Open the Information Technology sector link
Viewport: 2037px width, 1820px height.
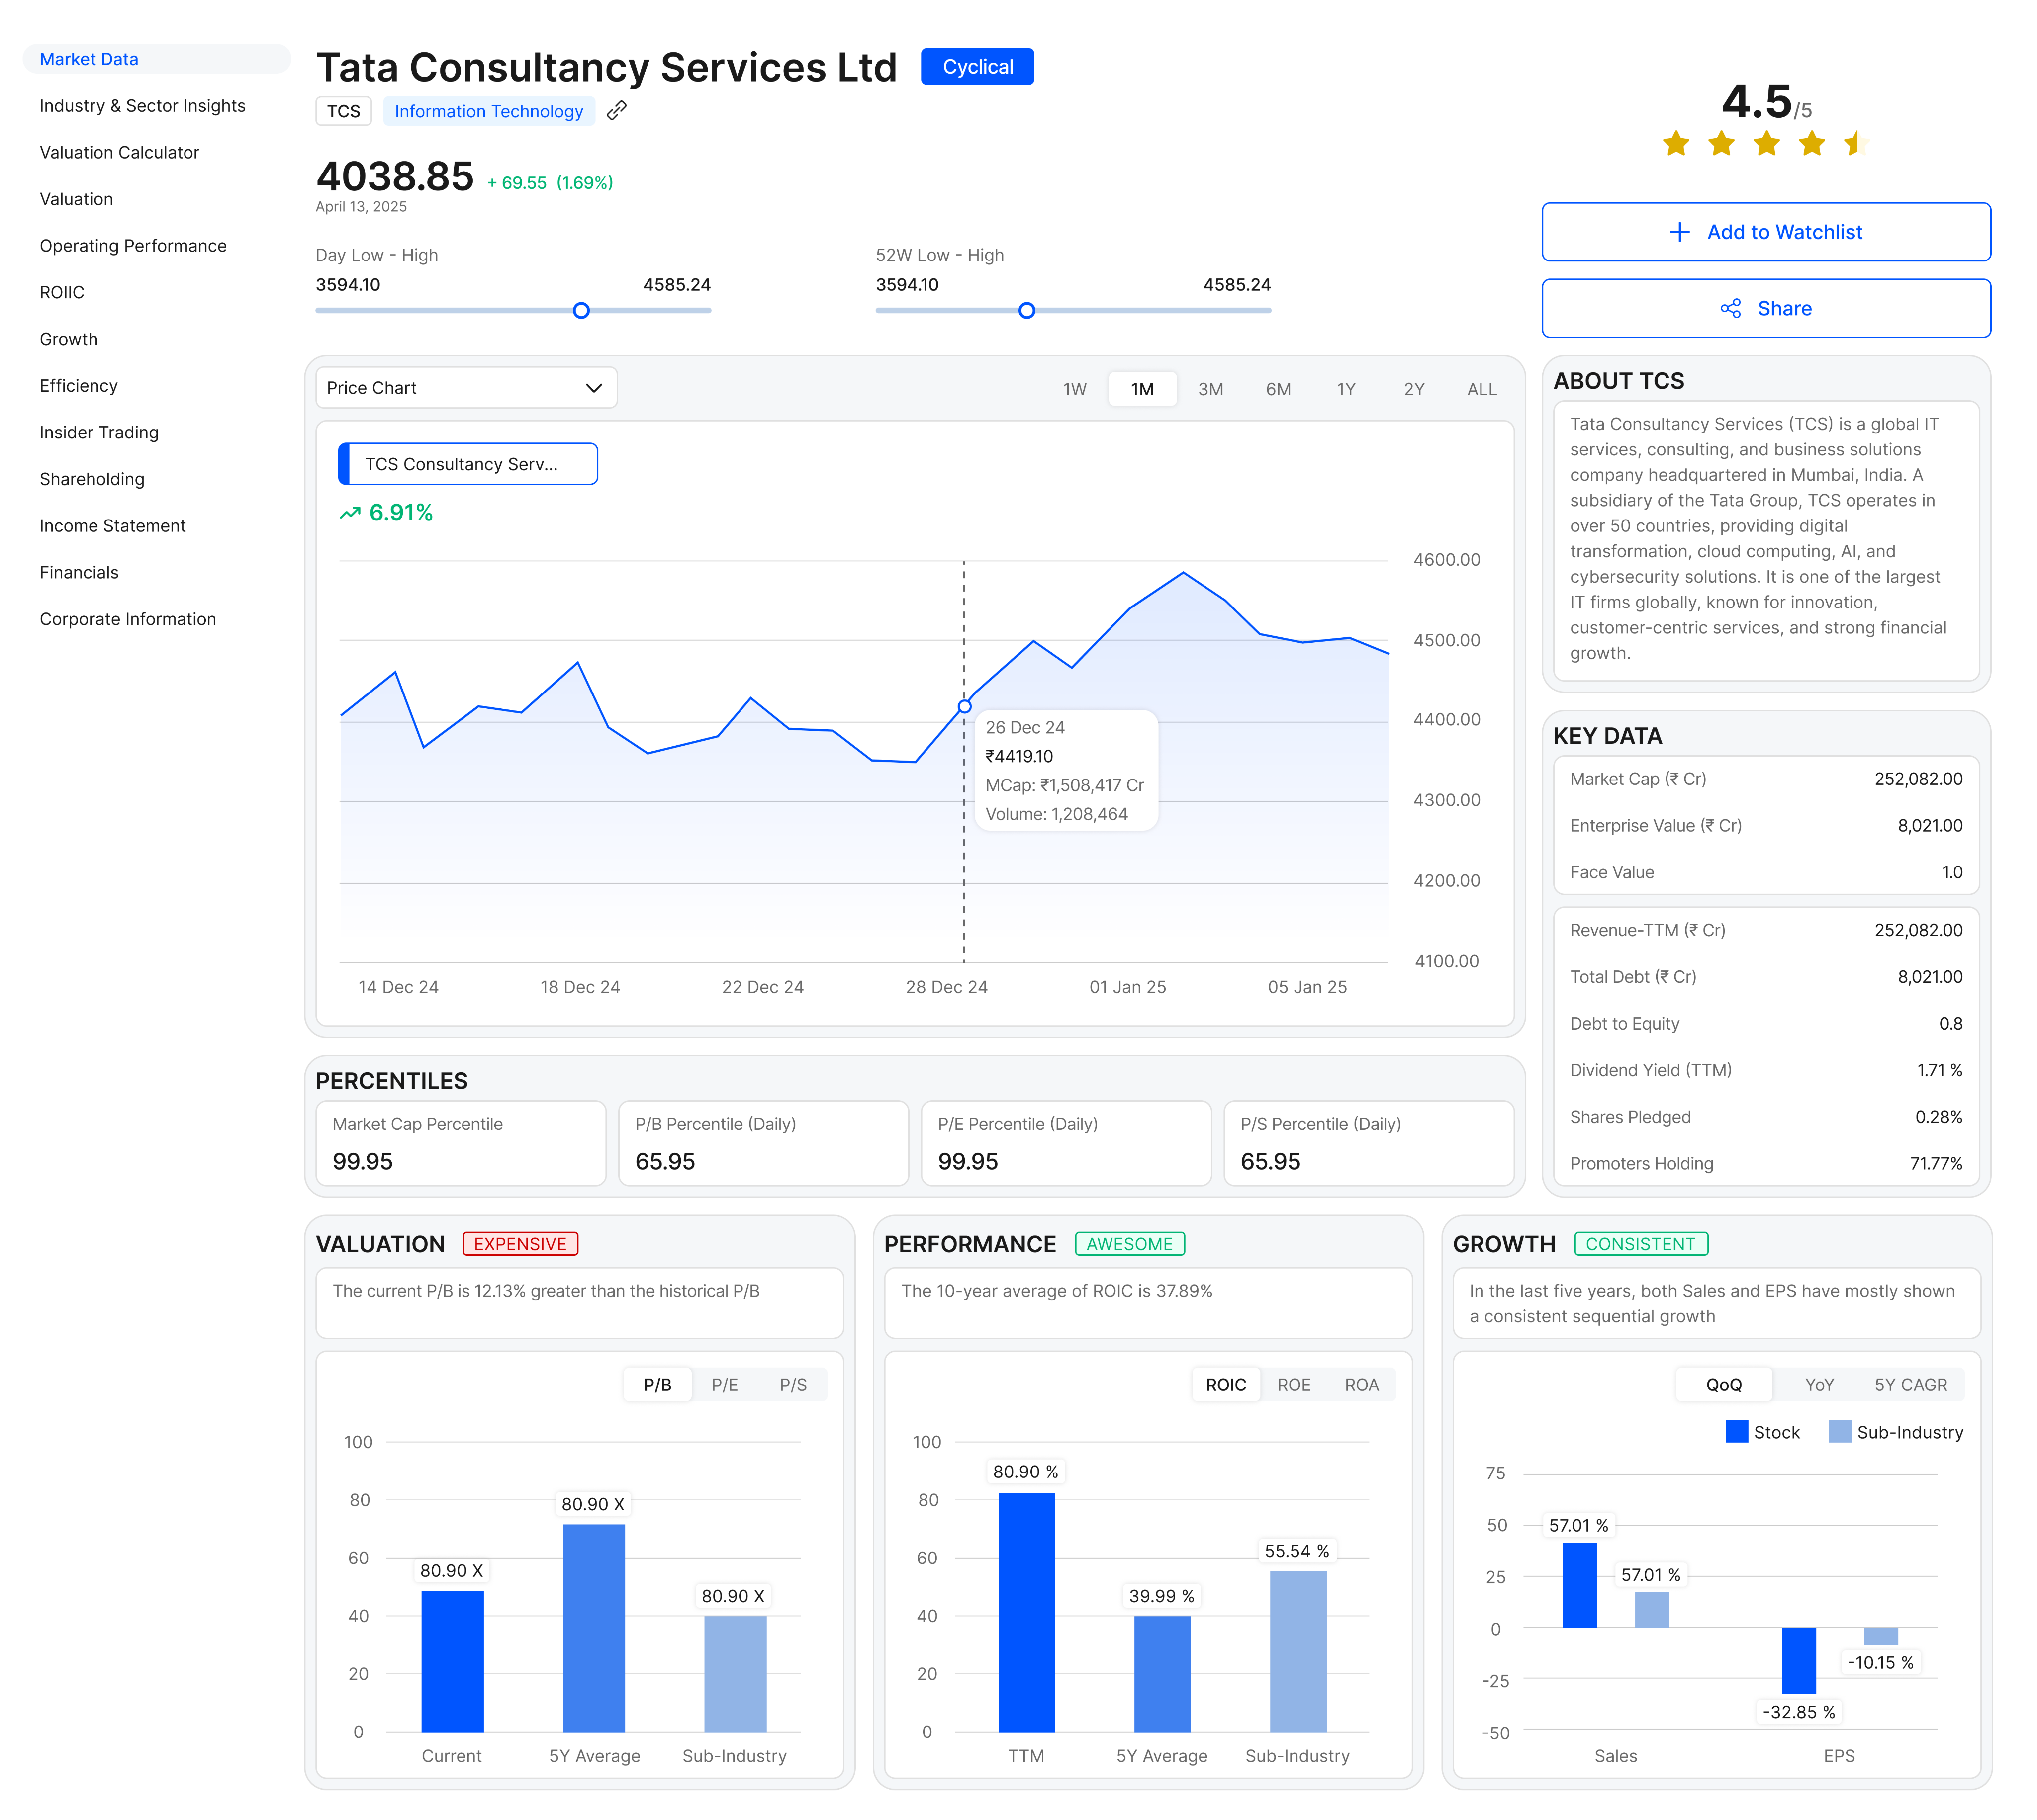(x=488, y=111)
